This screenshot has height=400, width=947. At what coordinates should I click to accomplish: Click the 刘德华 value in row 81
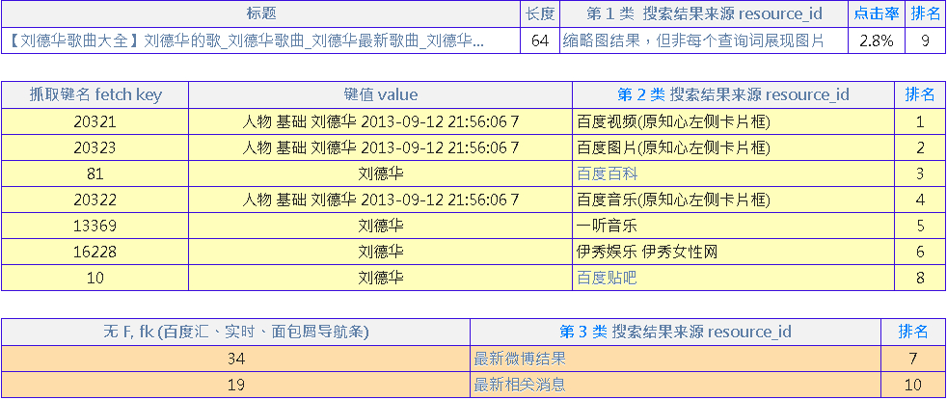tap(381, 173)
